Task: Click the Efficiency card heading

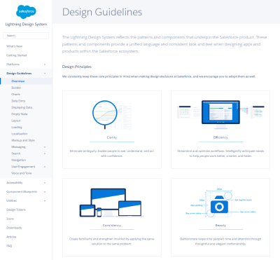Action: [220, 137]
